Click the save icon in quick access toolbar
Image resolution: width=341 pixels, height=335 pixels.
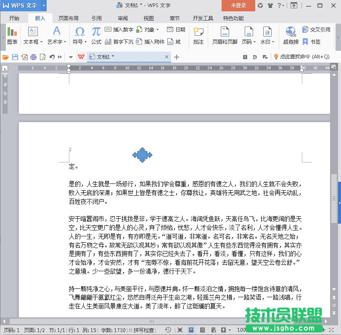point(15,57)
